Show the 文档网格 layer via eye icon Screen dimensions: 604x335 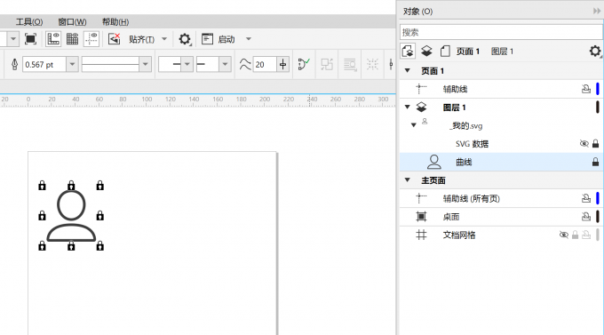(x=563, y=235)
